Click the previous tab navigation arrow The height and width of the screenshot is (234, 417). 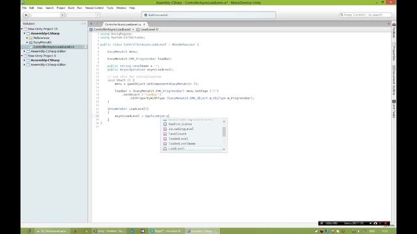click(x=91, y=24)
